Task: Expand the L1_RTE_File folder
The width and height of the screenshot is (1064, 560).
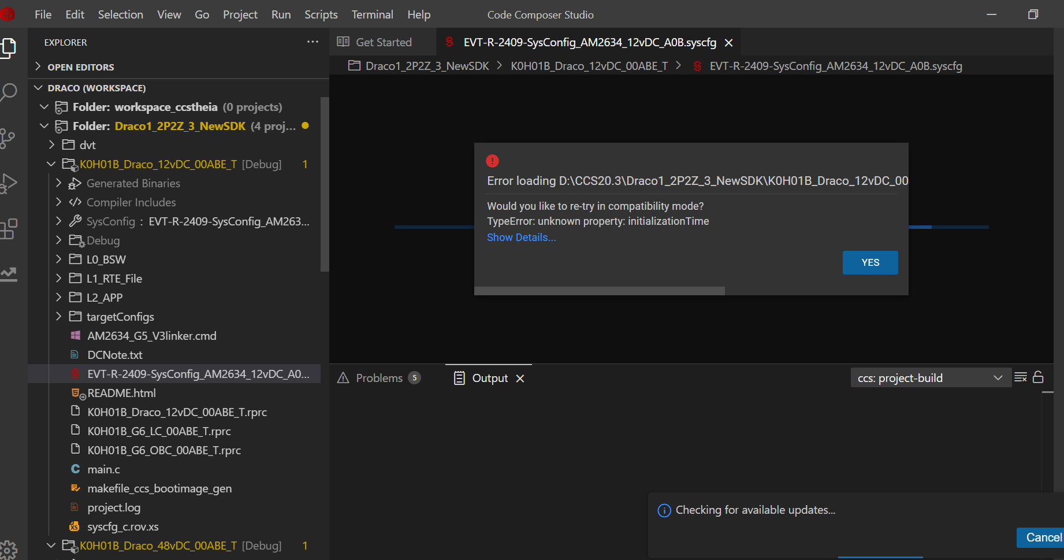Action: pos(58,279)
